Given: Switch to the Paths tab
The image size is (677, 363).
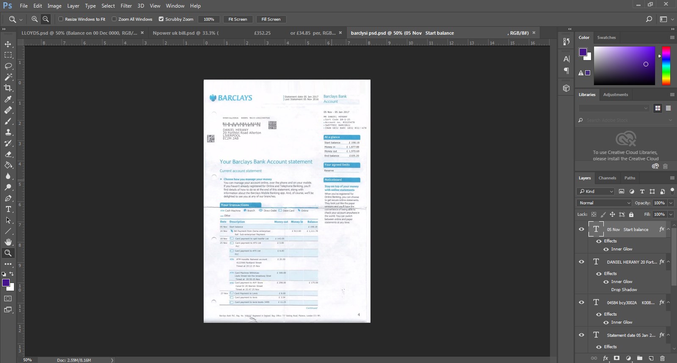Looking at the screenshot, I should tap(630, 178).
